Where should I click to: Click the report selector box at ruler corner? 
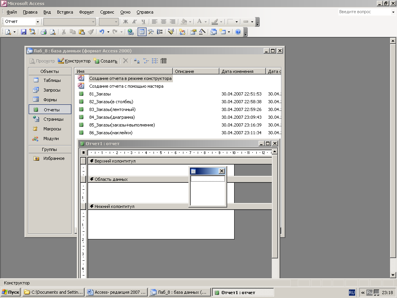pos(84,152)
